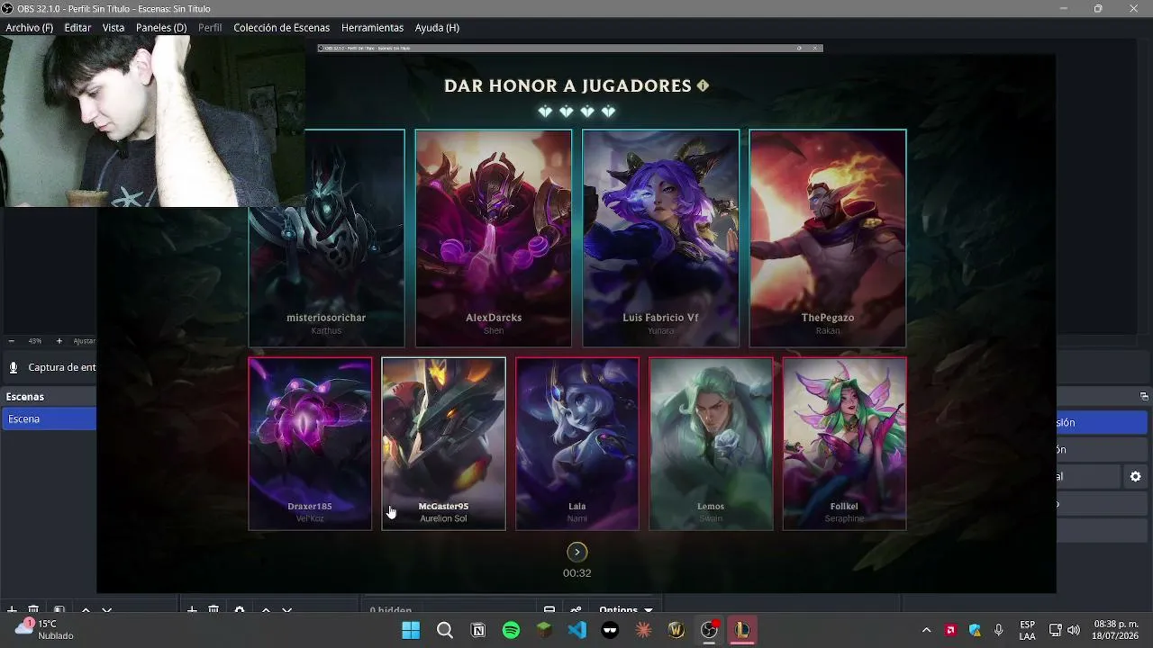Select the Escena scene in Escenas list
The image size is (1153, 648).
[x=50, y=418]
